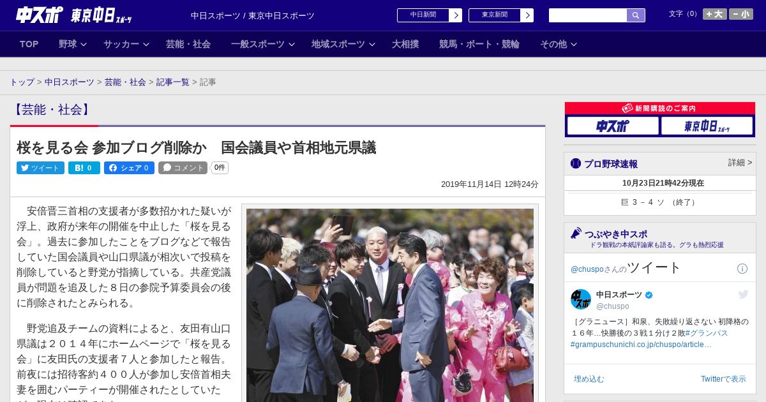Open the cherry blossom party article photo

(x=390, y=305)
